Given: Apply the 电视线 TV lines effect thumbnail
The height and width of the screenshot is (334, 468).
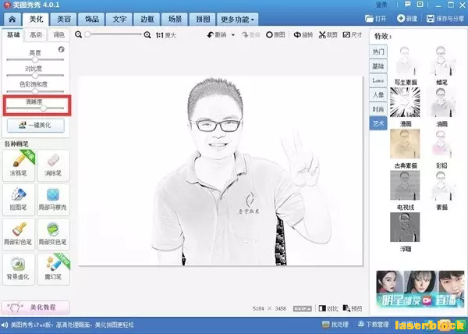Looking at the screenshot, I should 405,186.
